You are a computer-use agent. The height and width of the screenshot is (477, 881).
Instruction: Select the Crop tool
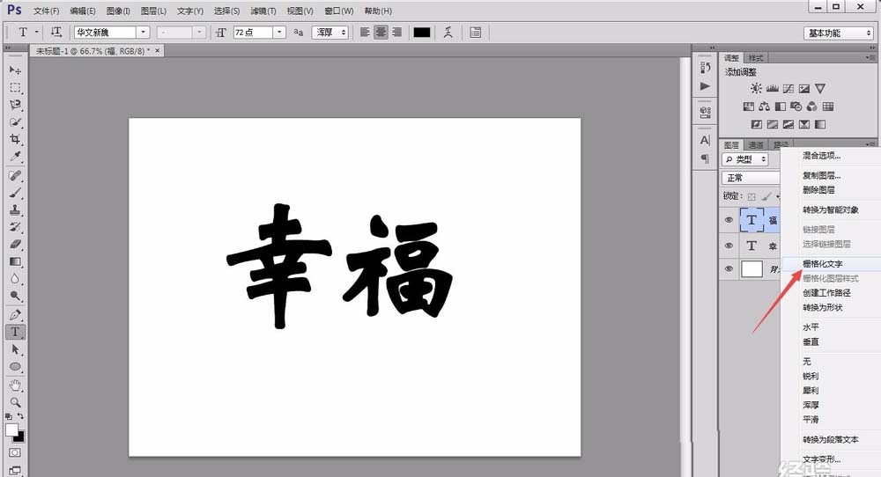[x=15, y=139]
